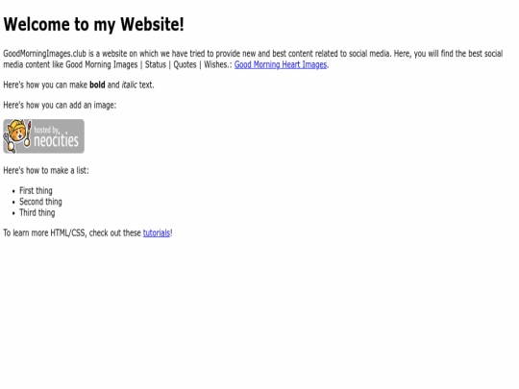Click the bullet before Third thing
This screenshot has height=389, width=519.
tap(13, 213)
